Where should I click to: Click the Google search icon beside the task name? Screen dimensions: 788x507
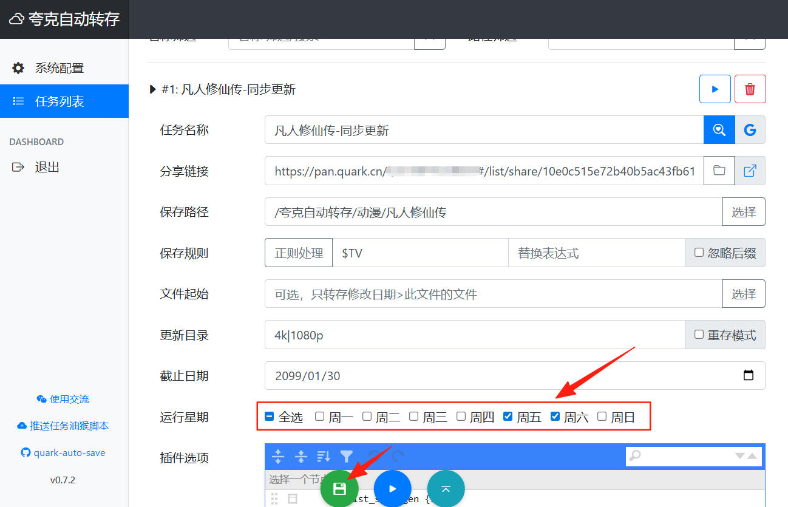pyautogui.click(x=750, y=130)
